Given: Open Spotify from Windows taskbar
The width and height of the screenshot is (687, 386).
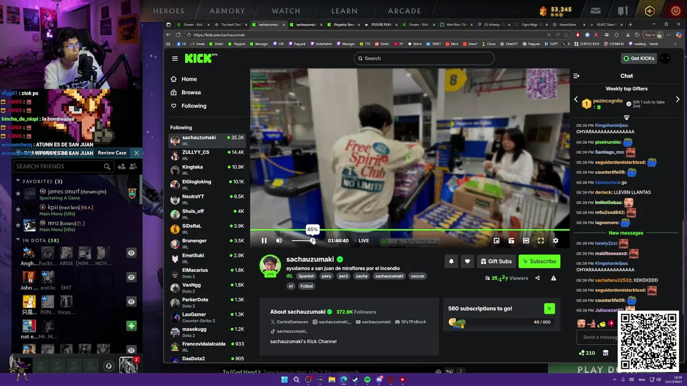Looking at the screenshot, I should (x=367, y=380).
